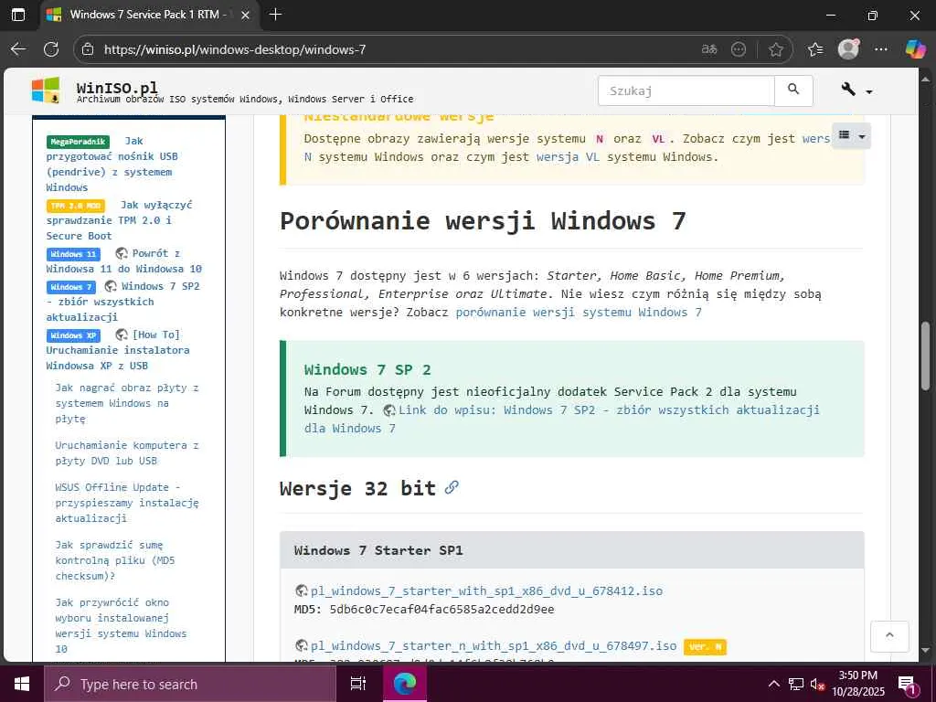Open Uruchamianie instalatora Windowsa XP z USB
The width and height of the screenshot is (936, 702).
[118, 350]
